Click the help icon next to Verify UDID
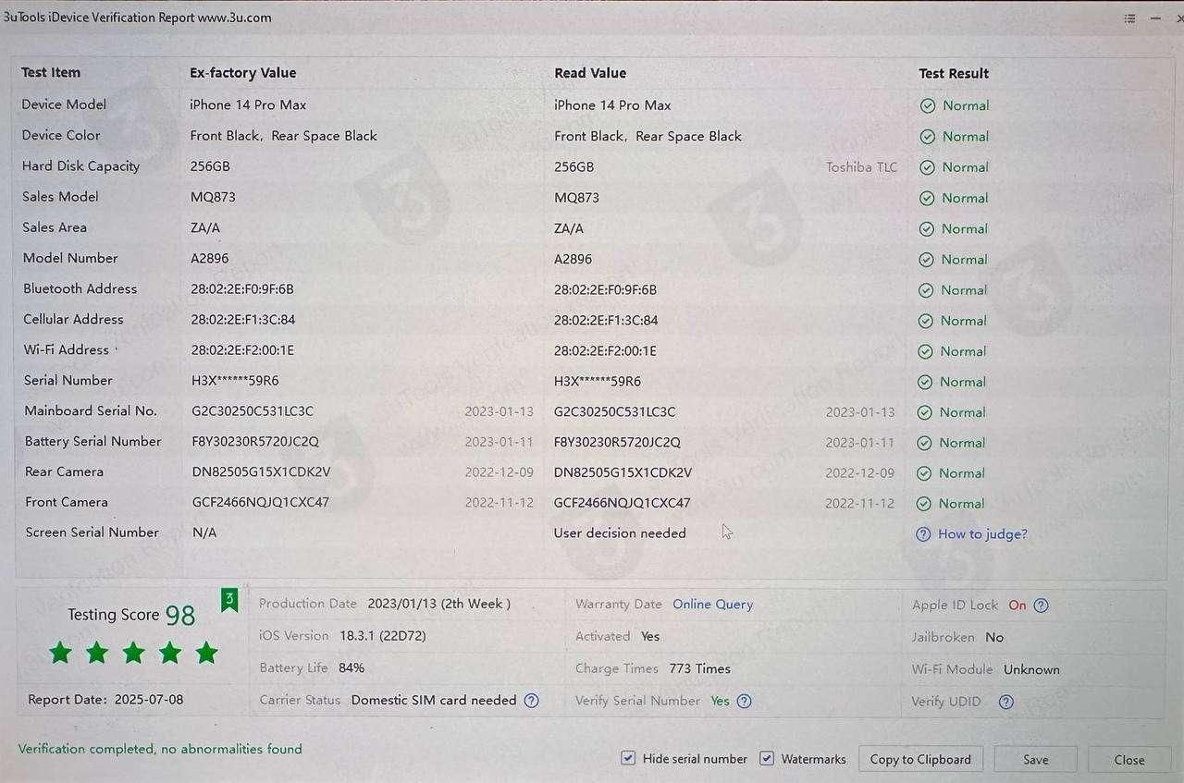The width and height of the screenshot is (1184, 783). pos(1006,703)
